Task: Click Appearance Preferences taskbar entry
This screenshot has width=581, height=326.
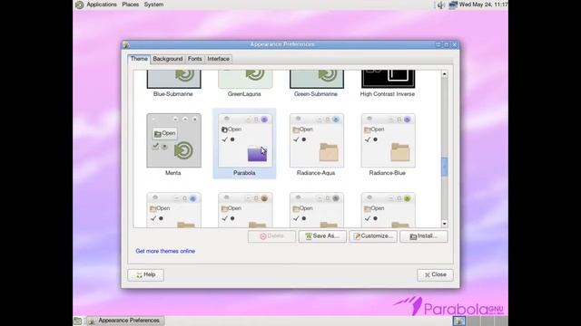Action: [125, 321]
